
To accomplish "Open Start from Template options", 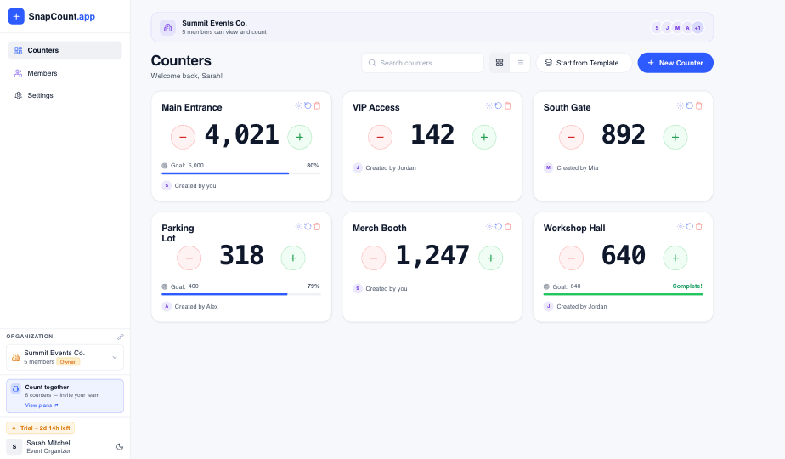I will [x=584, y=63].
